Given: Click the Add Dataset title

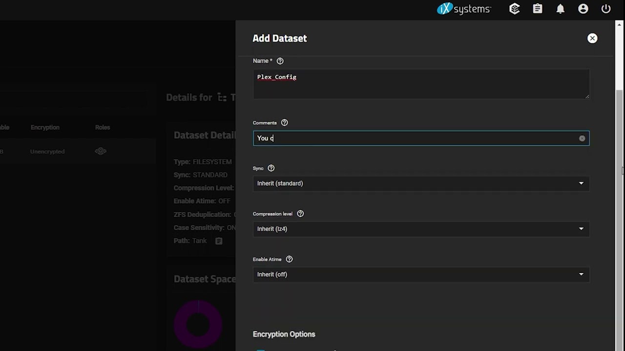Looking at the screenshot, I should pos(279,38).
